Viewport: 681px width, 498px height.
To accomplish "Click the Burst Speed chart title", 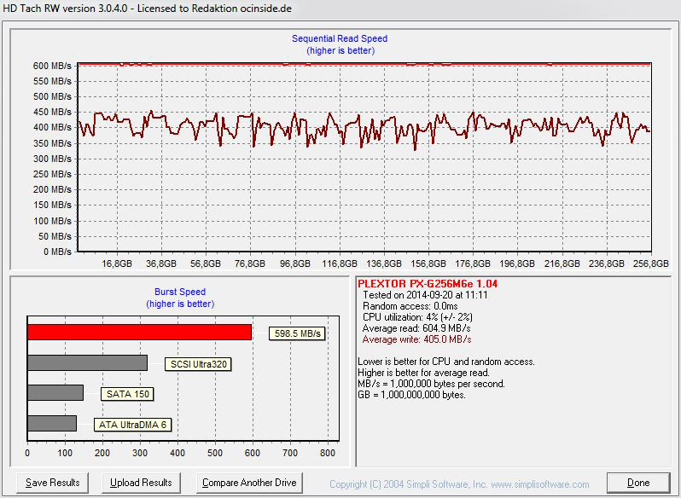I will pos(180,292).
